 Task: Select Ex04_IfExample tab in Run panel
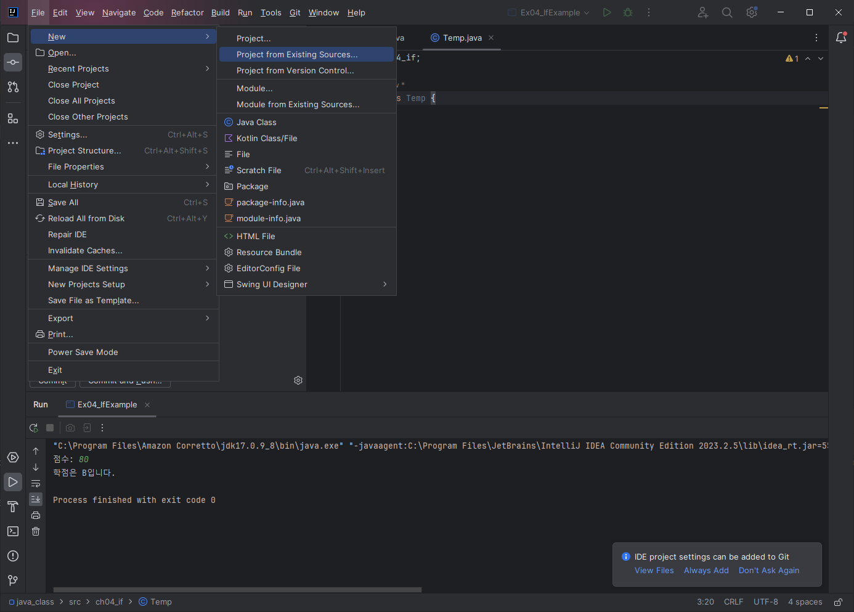[107, 405]
